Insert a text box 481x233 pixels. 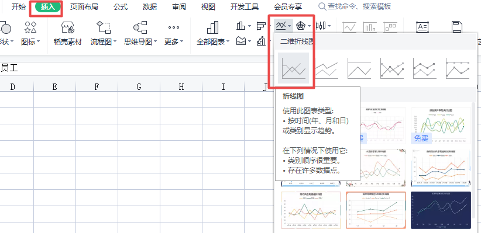point(422,27)
